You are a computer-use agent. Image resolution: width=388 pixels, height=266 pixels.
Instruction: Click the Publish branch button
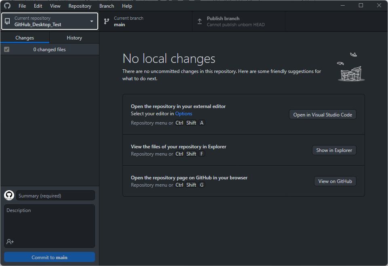click(238, 21)
